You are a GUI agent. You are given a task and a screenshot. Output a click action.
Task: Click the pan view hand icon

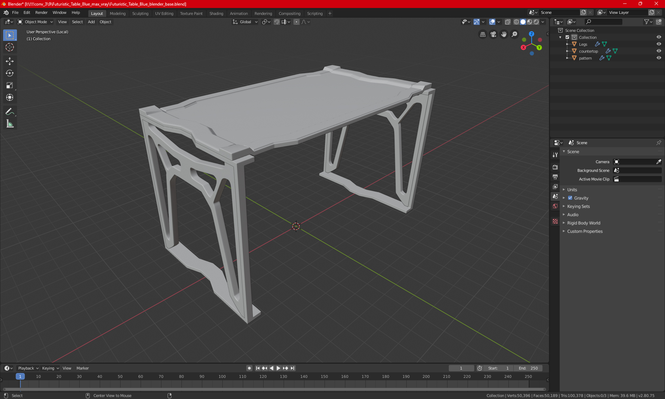point(504,34)
